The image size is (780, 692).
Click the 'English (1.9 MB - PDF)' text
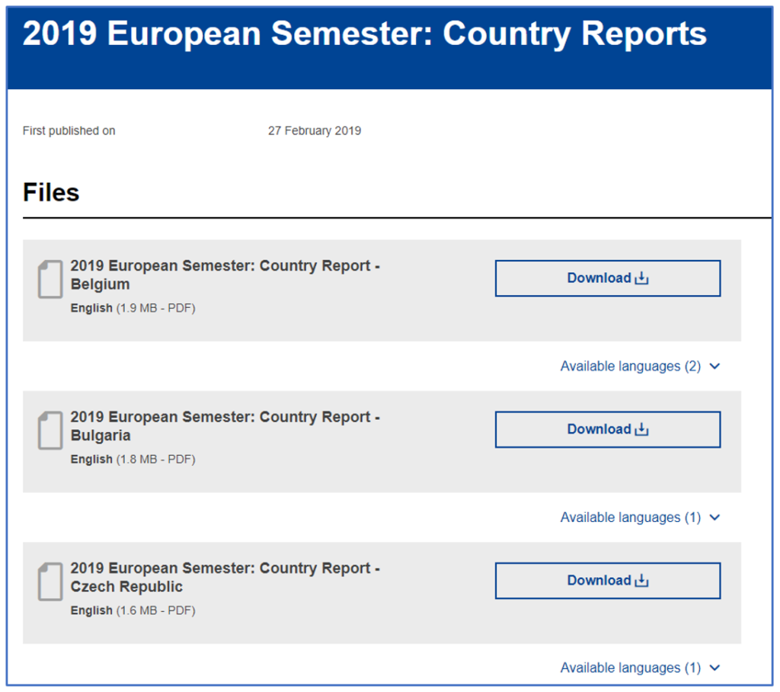click(x=133, y=308)
